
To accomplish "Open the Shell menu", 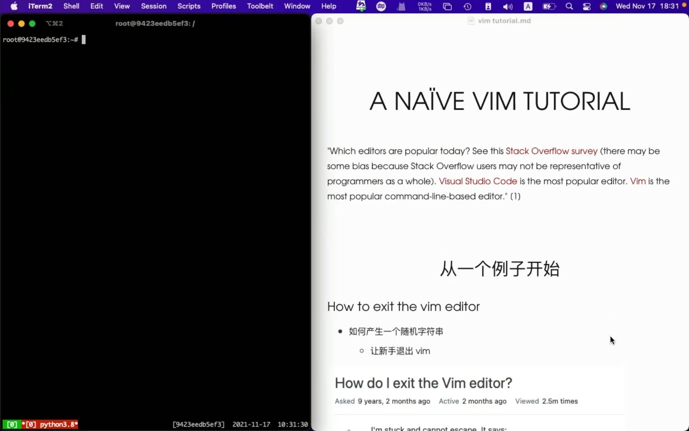I will (x=71, y=6).
